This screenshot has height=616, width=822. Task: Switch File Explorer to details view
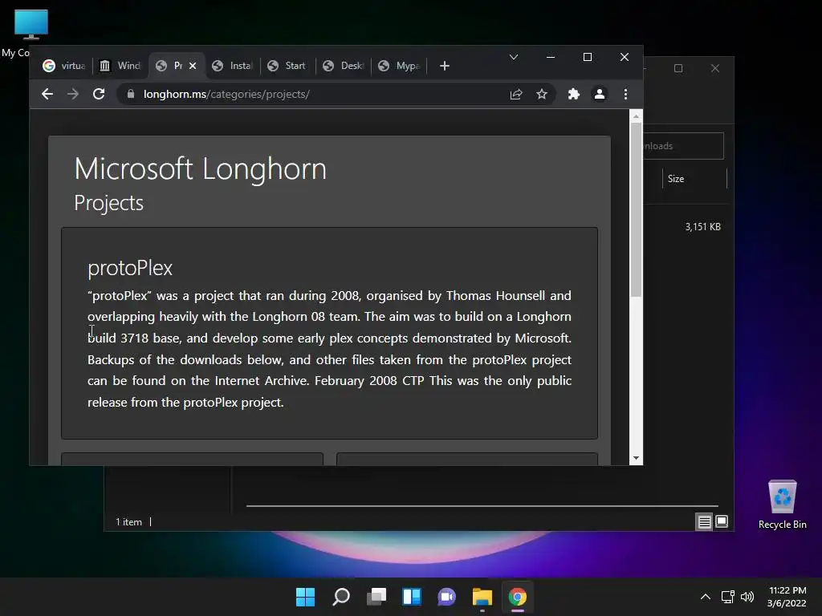point(704,521)
